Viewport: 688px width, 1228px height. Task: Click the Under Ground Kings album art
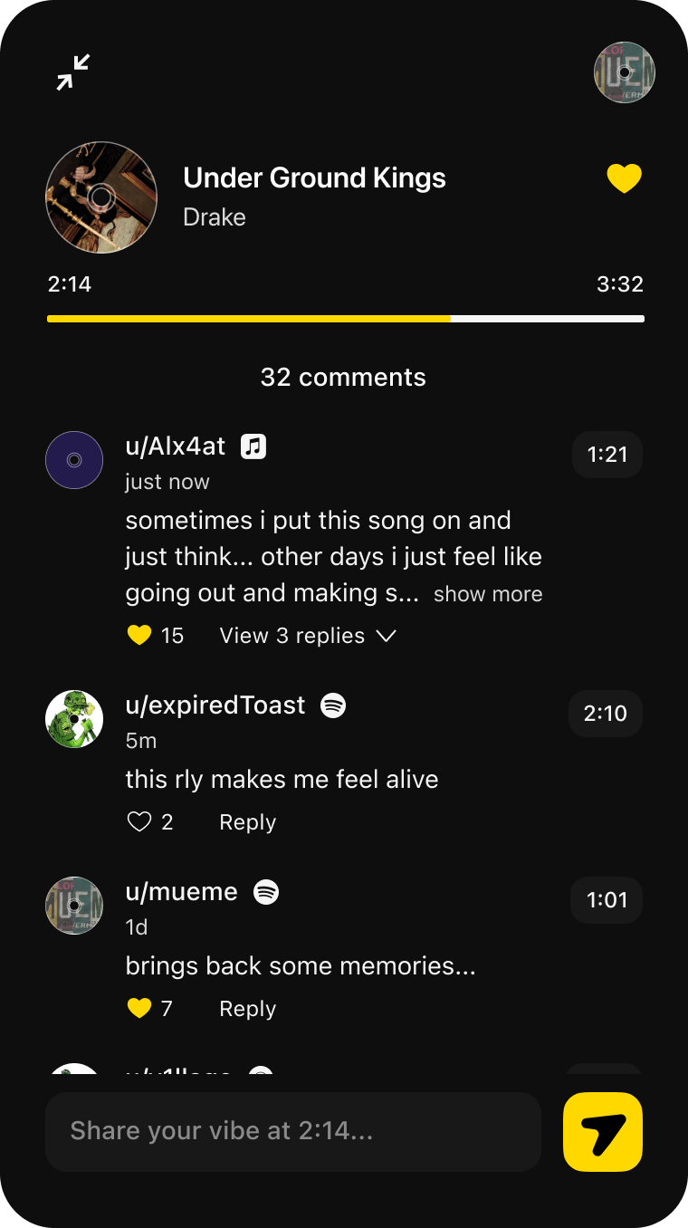pos(101,197)
